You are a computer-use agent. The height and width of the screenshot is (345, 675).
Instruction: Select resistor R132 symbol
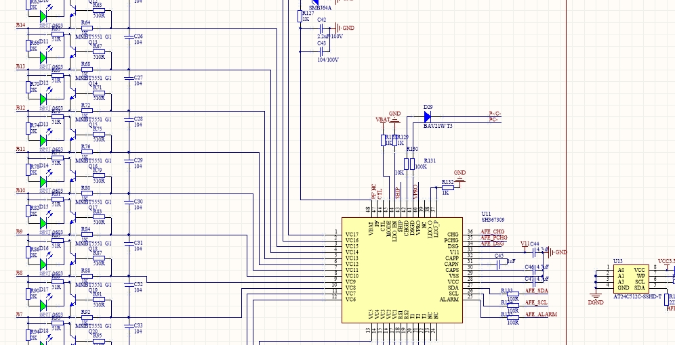tap(448, 187)
